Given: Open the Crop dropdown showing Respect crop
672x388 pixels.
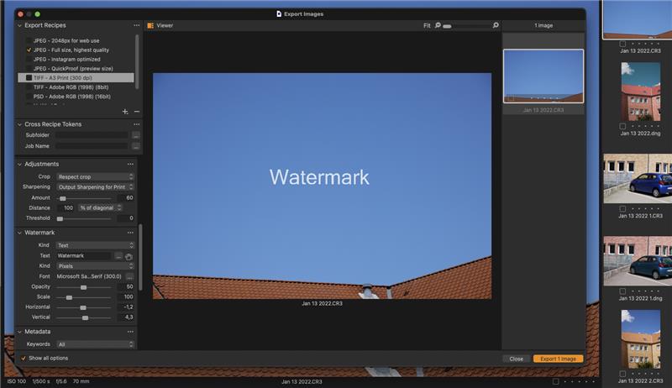Looking at the screenshot, I should [x=95, y=177].
